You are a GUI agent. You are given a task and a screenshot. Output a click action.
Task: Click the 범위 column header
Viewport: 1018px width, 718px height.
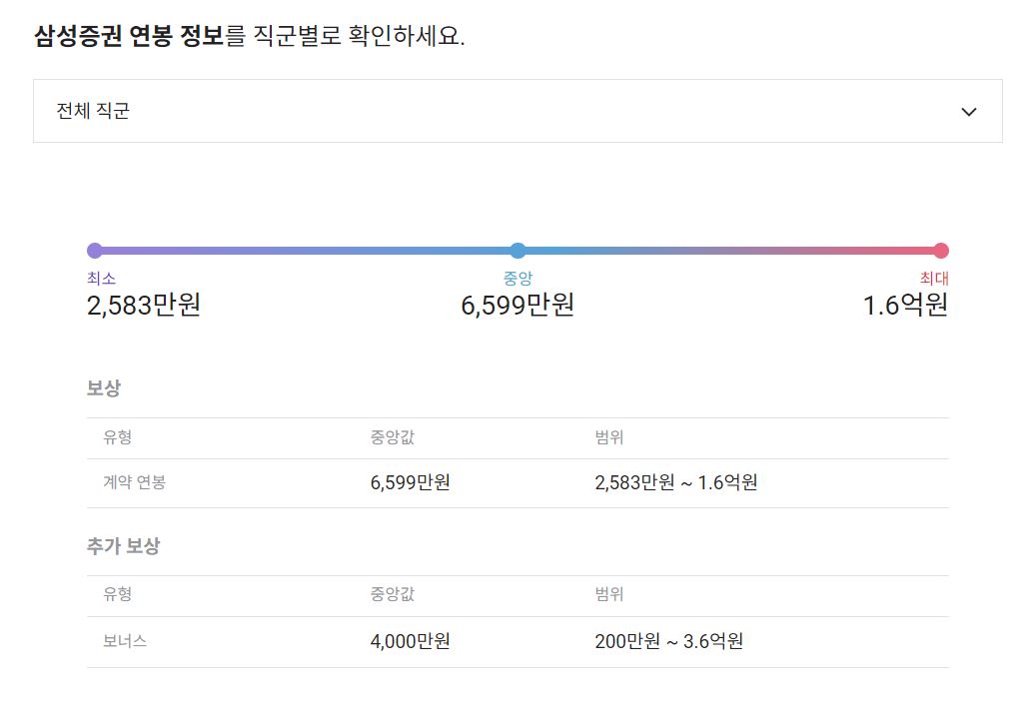click(607, 437)
